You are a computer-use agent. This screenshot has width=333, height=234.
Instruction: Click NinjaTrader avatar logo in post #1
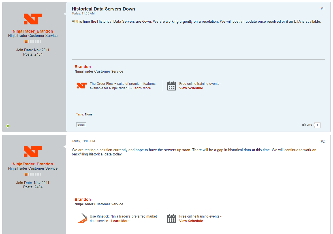click(x=33, y=19)
